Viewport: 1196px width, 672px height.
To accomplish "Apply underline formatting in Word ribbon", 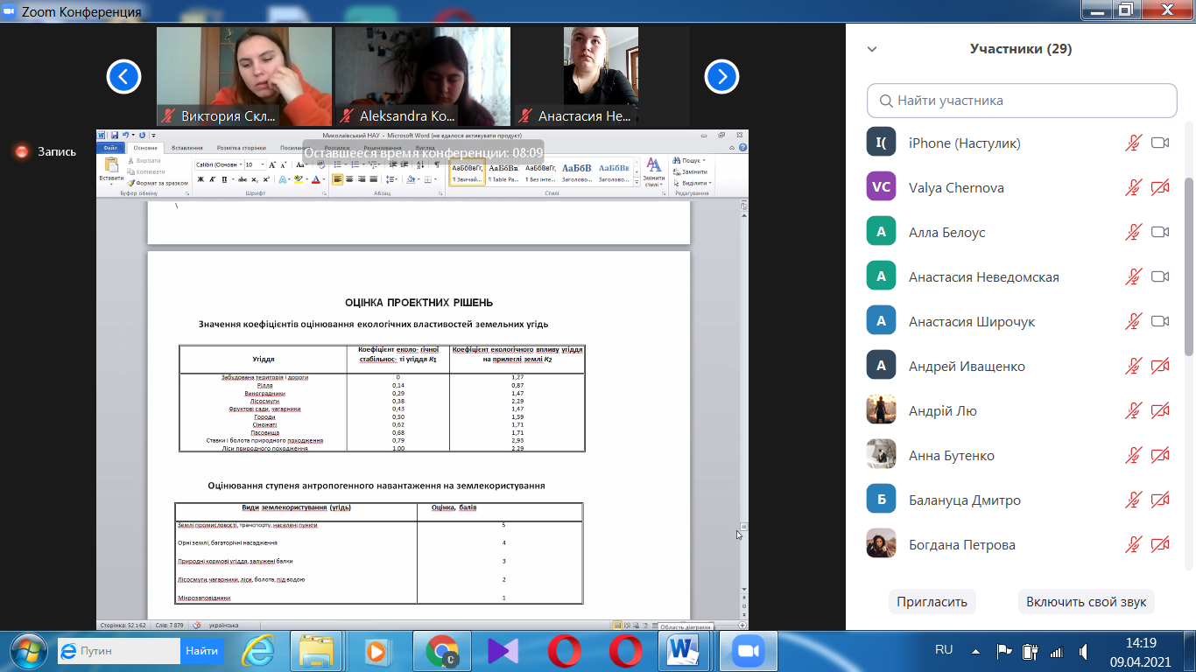I will [224, 179].
